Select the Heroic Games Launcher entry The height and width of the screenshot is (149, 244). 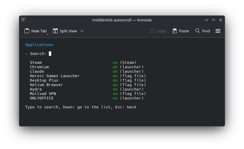point(54,76)
